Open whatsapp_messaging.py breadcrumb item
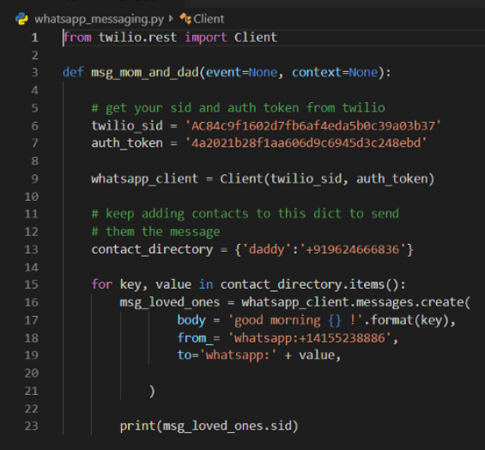Screen dimensions: 485x450 click(100, 19)
